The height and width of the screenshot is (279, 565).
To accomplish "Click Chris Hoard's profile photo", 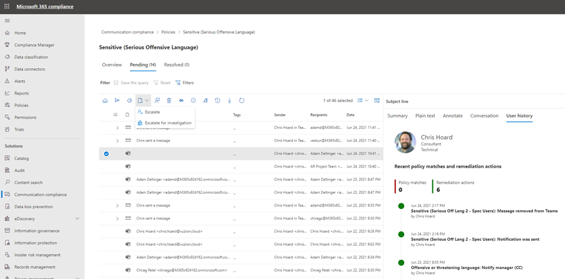I will pos(405,142).
